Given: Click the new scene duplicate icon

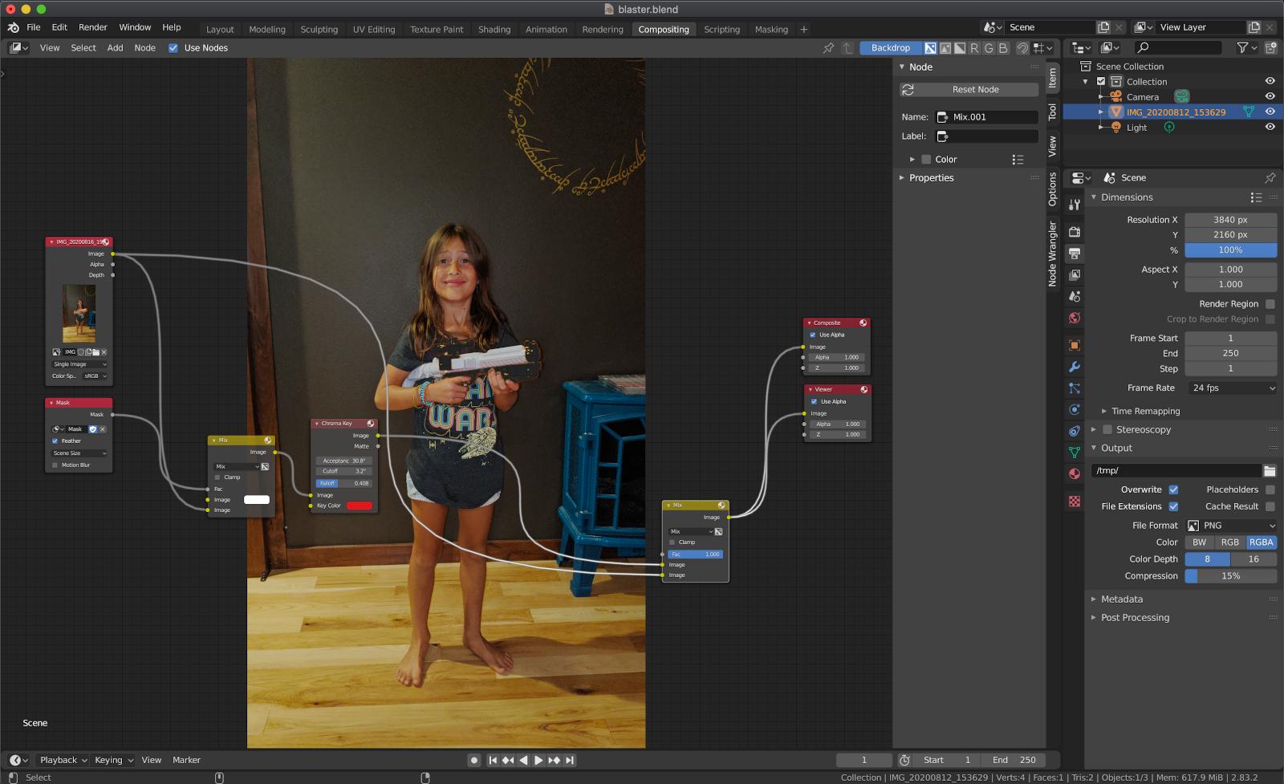Looking at the screenshot, I should [1103, 27].
